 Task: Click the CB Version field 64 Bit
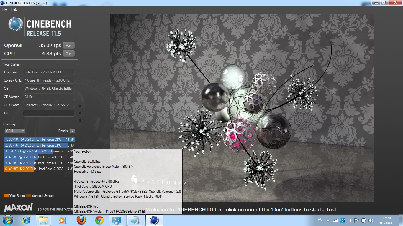point(49,97)
